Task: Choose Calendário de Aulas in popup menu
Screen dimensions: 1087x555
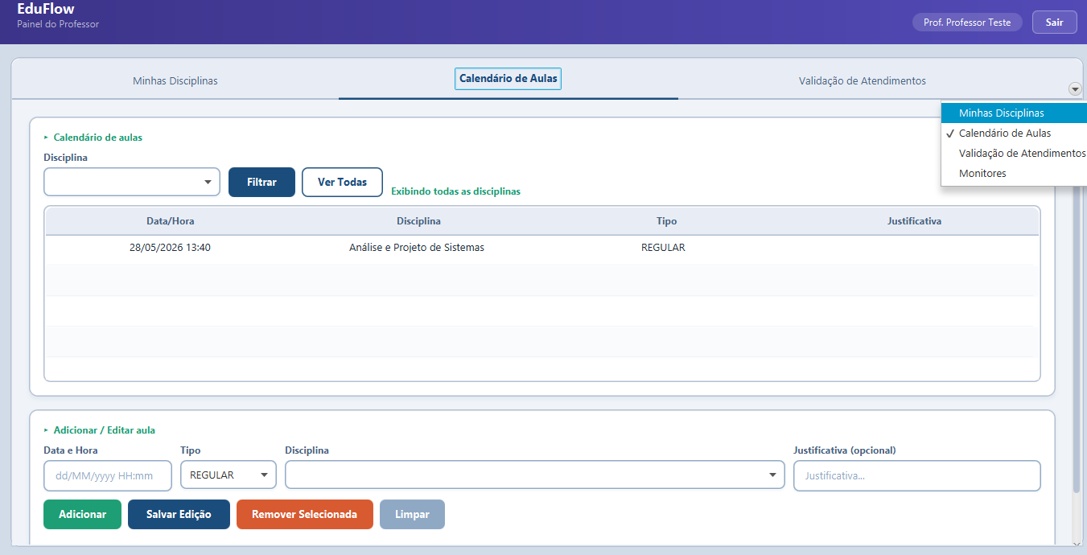Action: click(x=1014, y=134)
